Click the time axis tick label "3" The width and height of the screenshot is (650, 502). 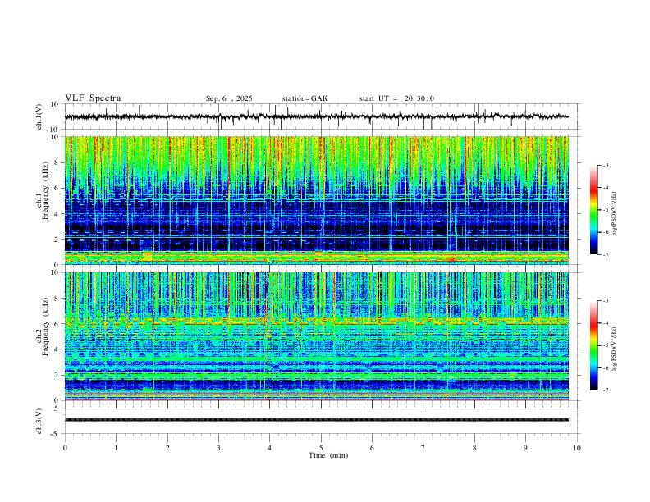pos(218,448)
